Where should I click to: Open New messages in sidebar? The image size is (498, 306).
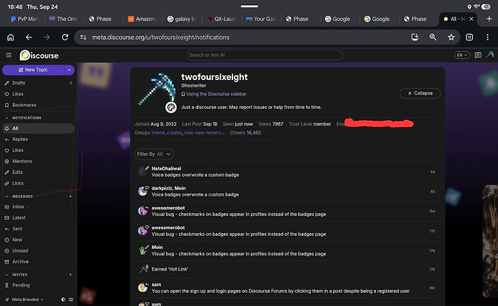(x=38, y=240)
